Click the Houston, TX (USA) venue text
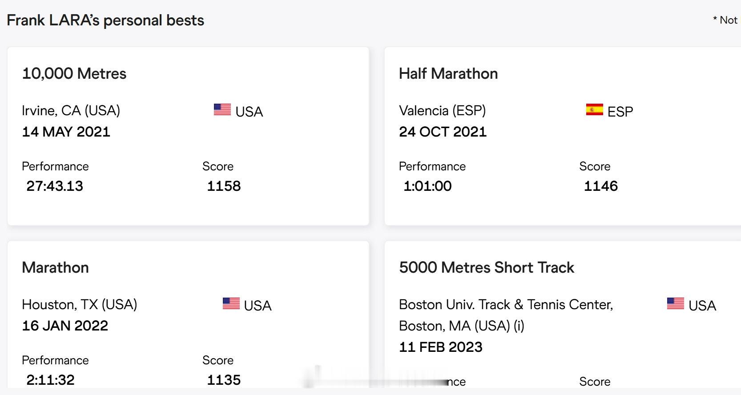This screenshot has height=395, width=741. click(x=80, y=304)
